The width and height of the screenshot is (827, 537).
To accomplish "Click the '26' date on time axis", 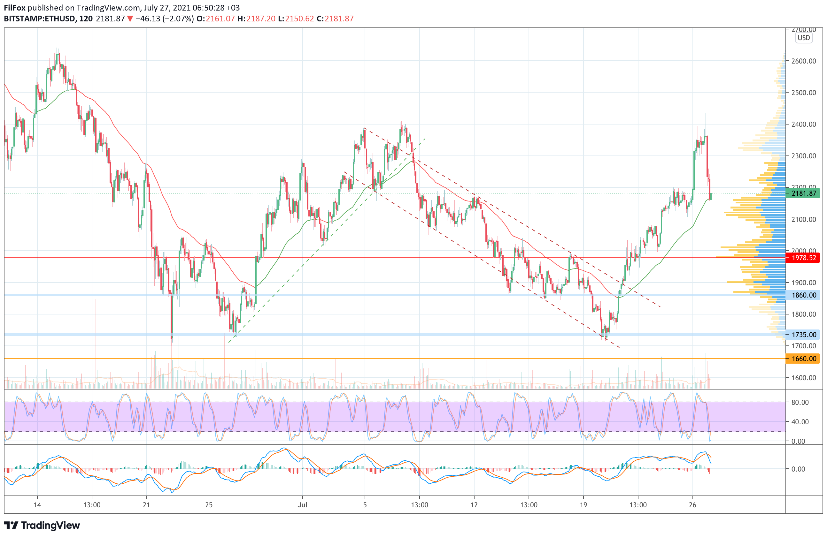I will click(692, 505).
